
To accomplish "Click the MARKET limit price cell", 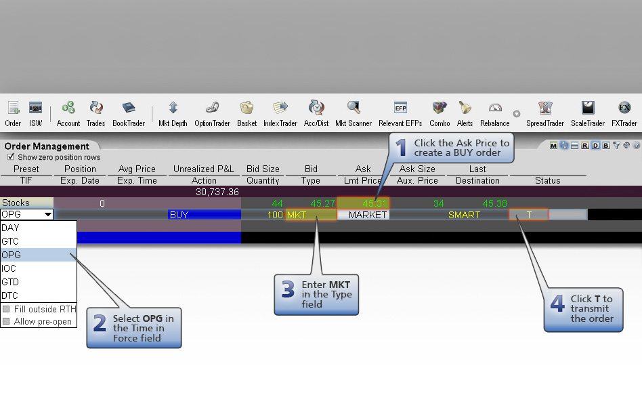I will 363,215.
